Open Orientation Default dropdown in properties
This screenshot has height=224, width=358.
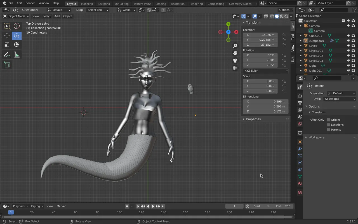341,94
